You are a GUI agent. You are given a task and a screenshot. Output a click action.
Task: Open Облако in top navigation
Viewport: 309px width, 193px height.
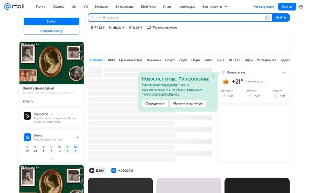pos(58,6)
